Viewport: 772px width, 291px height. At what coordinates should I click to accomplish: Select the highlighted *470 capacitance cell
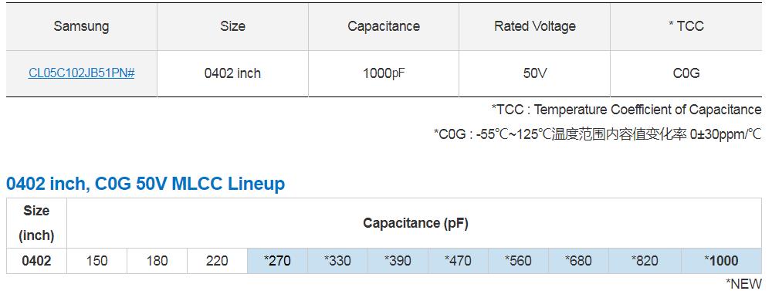pos(458,260)
